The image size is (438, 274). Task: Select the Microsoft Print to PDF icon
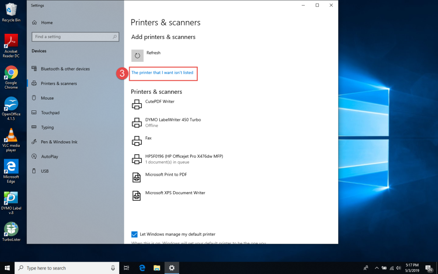137,178
